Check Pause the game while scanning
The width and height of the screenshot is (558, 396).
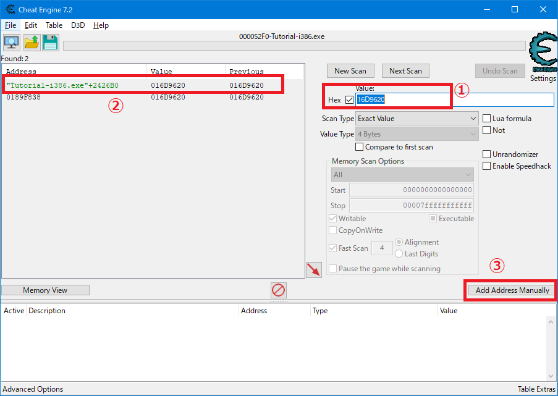coord(332,269)
